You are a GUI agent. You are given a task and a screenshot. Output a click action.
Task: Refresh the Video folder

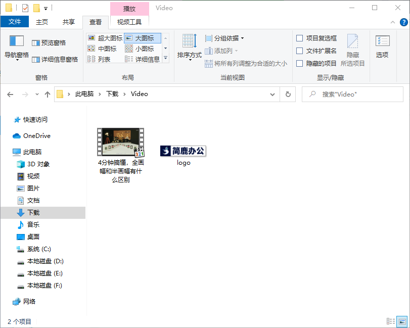[288, 94]
